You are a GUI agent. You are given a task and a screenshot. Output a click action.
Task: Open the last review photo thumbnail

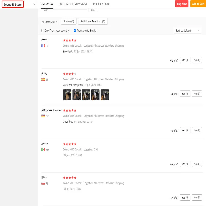[x=105, y=95]
